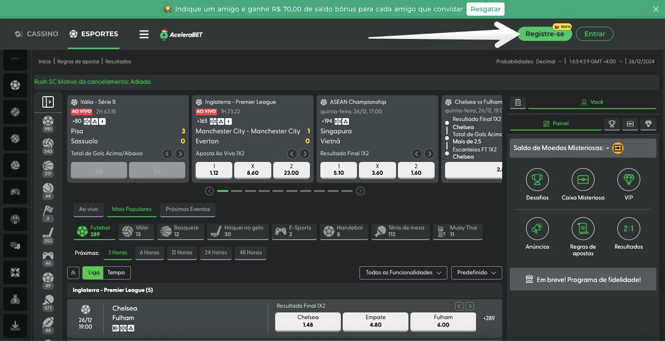Viewport: 665px width, 341px height.
Task: Open the Predefinido dropdown
Action: tap(476, 273)
